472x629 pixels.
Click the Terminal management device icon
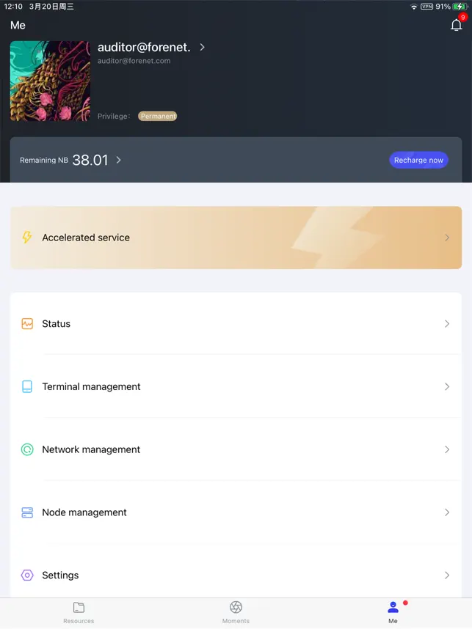pos(27,386)
